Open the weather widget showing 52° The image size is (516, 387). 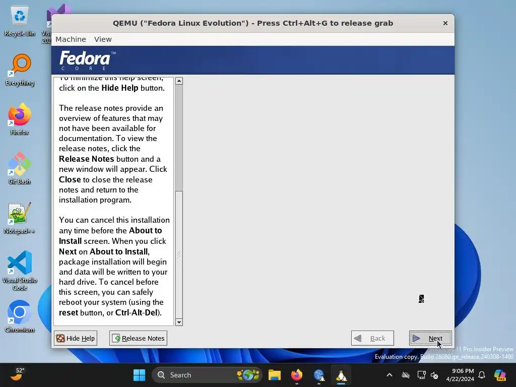coord(17,375)
